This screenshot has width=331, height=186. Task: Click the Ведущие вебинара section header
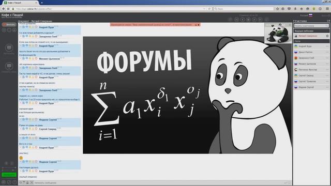click(311, 31)
